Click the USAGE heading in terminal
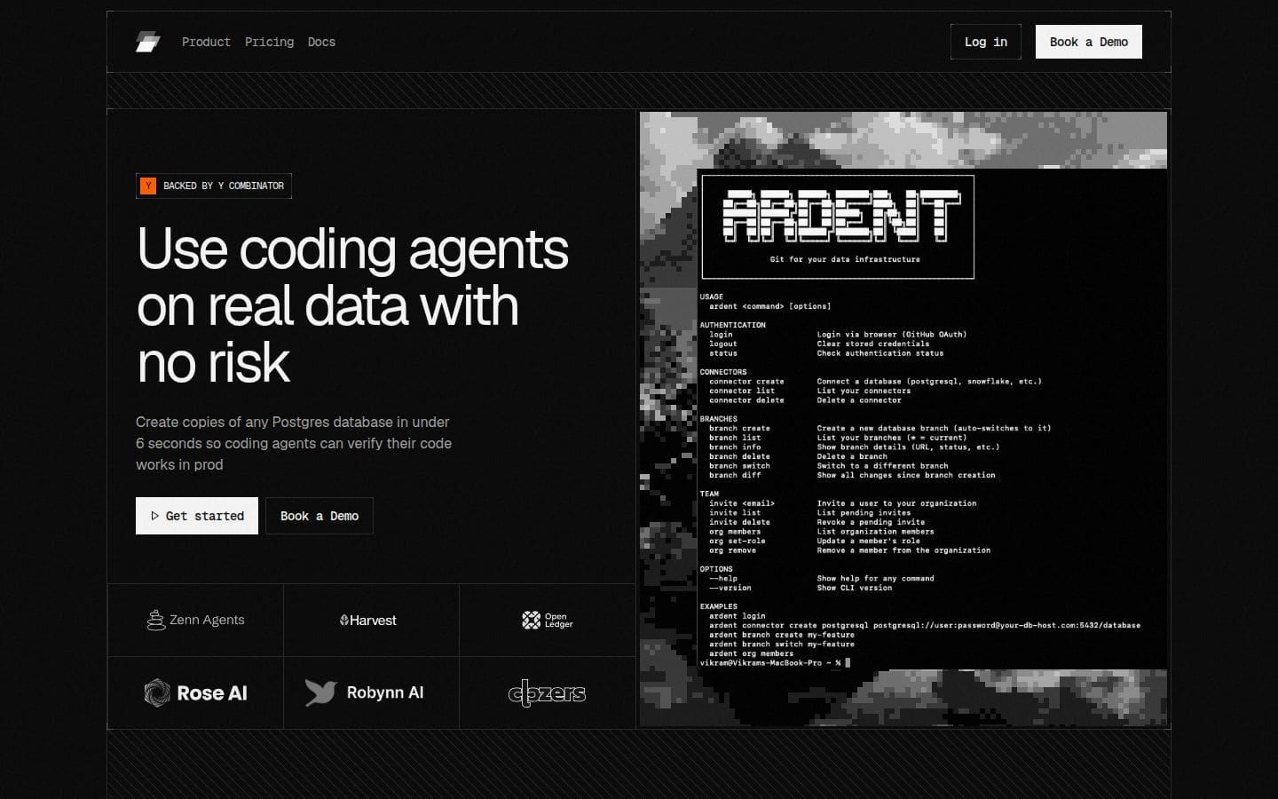The width and height of the screenshot is (1278, 799). click(x=711, y=297)
